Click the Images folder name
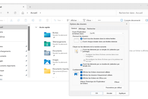 55,60
